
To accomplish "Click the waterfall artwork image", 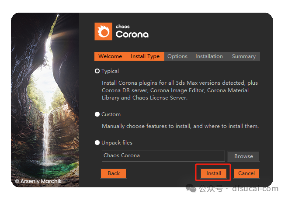I will point(45,100).
